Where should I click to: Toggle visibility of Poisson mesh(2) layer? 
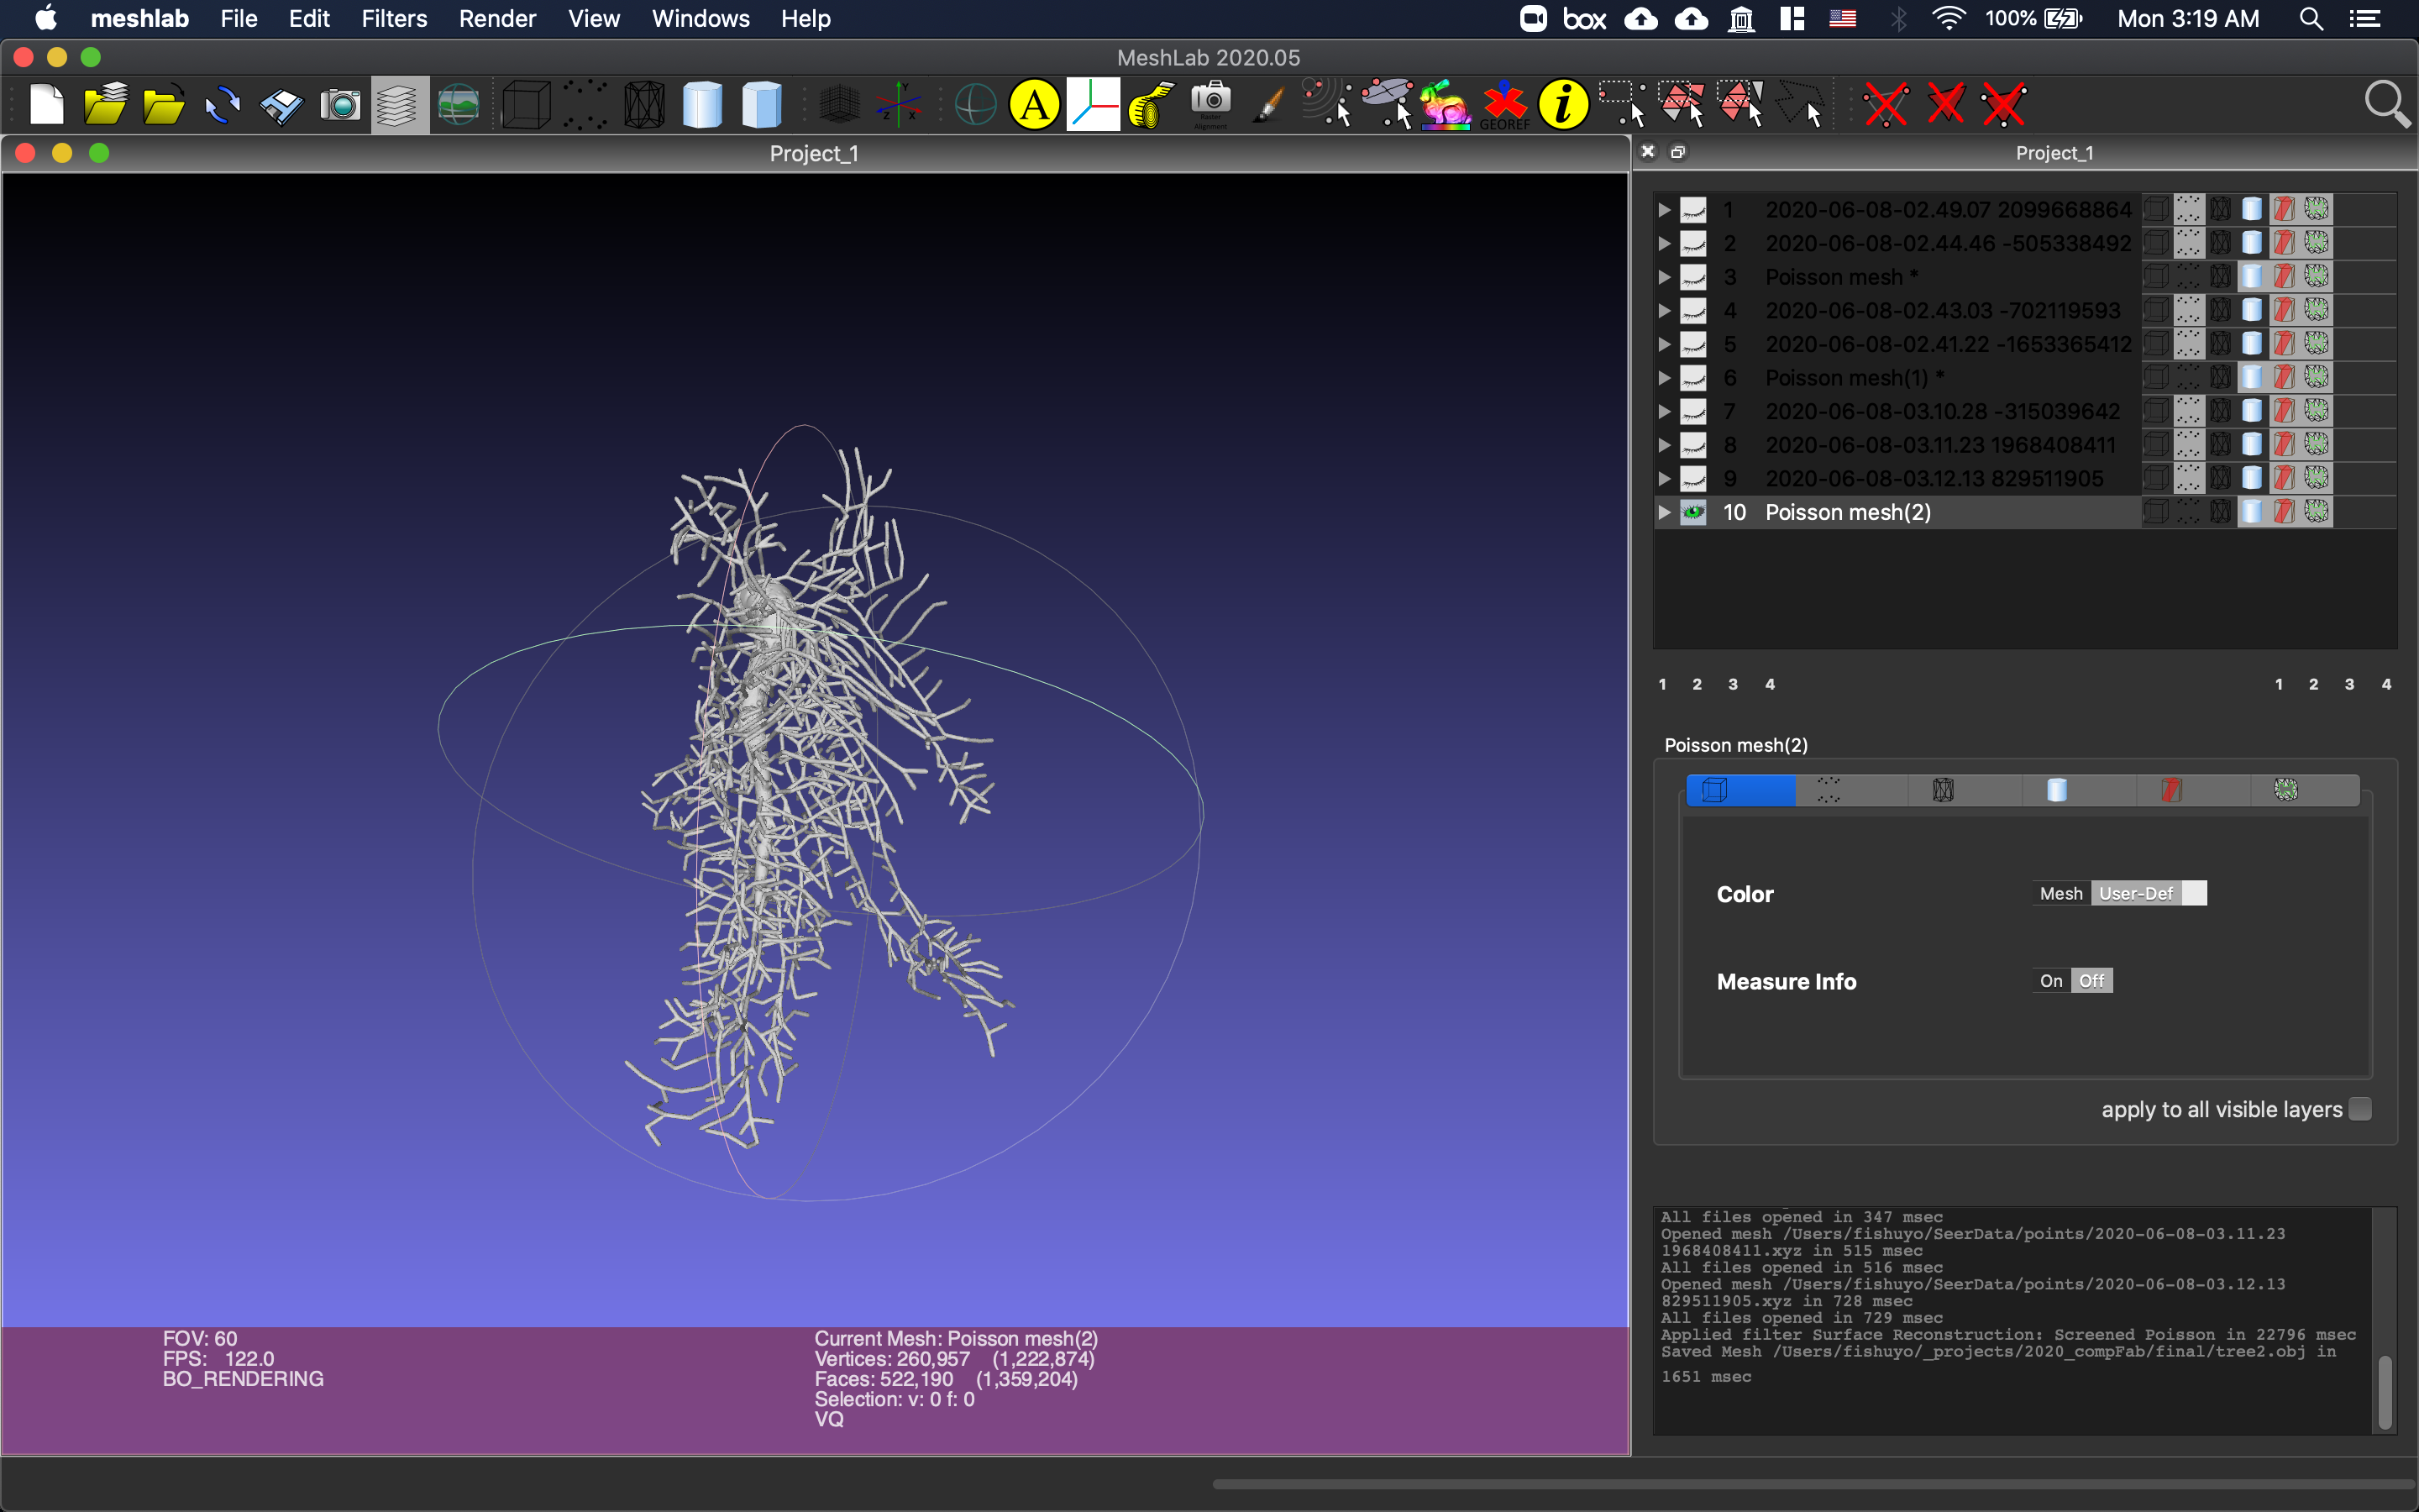click(1691, 511)
